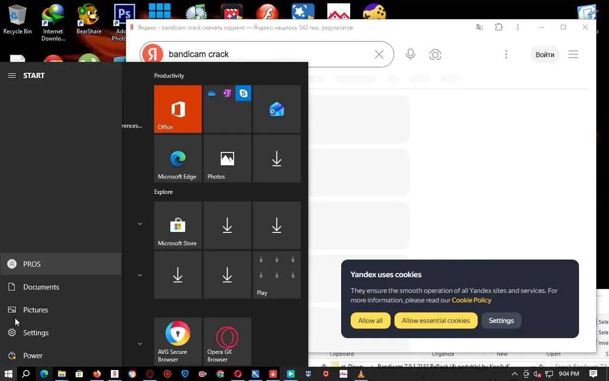This screenshot has width=609, height=381.
Task: Click the Войти sign-in button
Action: coord(545,54)
